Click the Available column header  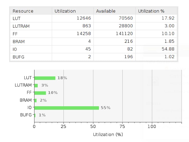106,11
